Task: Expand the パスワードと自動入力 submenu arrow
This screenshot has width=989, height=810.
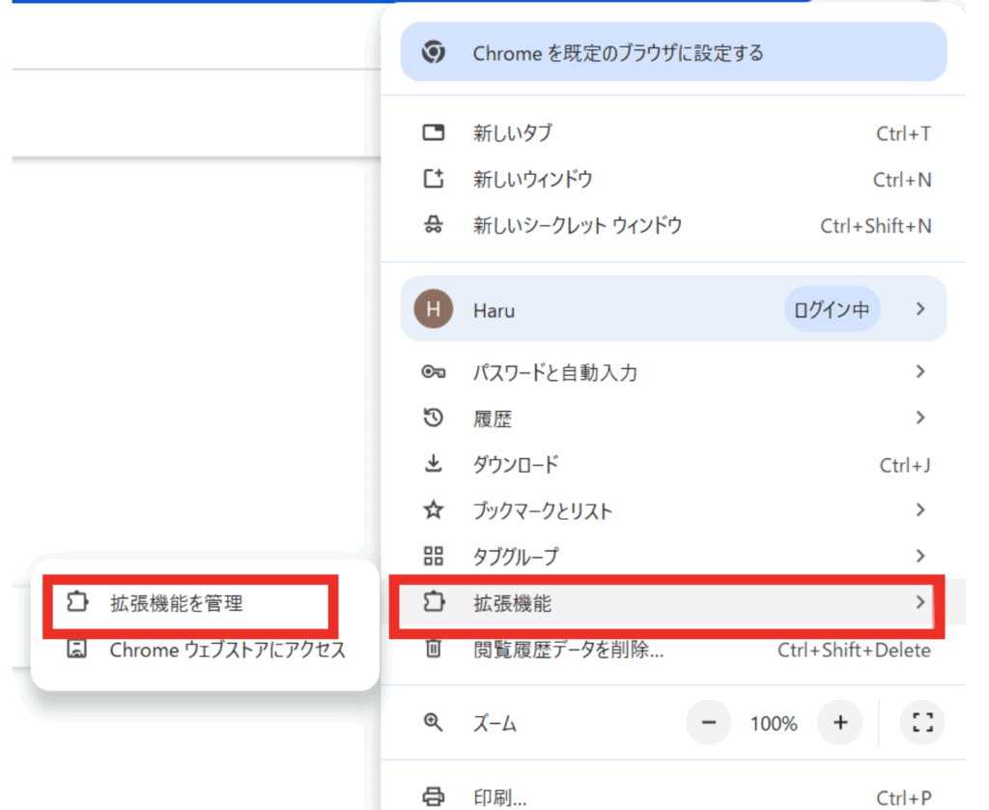Action: point(920,371)
